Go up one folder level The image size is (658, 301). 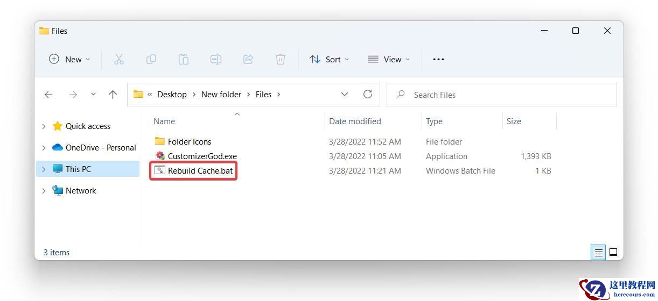click(x=113, y=95)
